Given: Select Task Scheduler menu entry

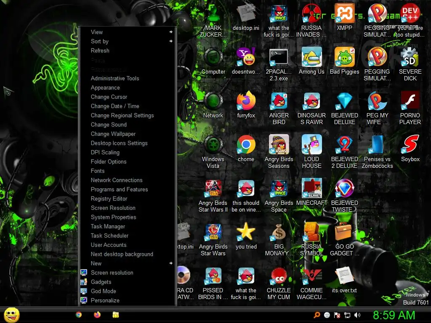Looking at the screenshot, I should [x=128, y=236].
